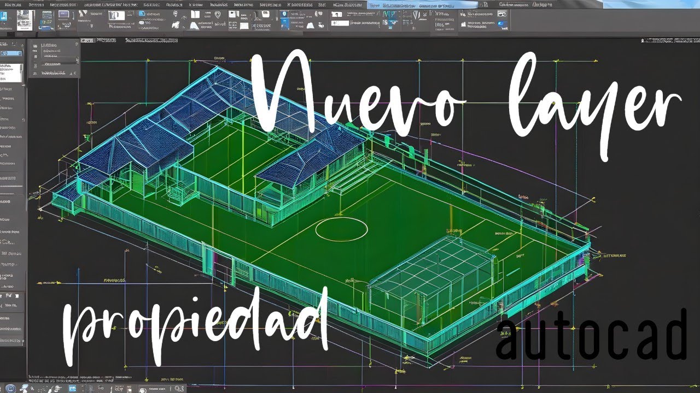Click the blue toggle icon at ribbon's right end
The height and width of the screenshot is (393, 700).
(x=502, y=24)
